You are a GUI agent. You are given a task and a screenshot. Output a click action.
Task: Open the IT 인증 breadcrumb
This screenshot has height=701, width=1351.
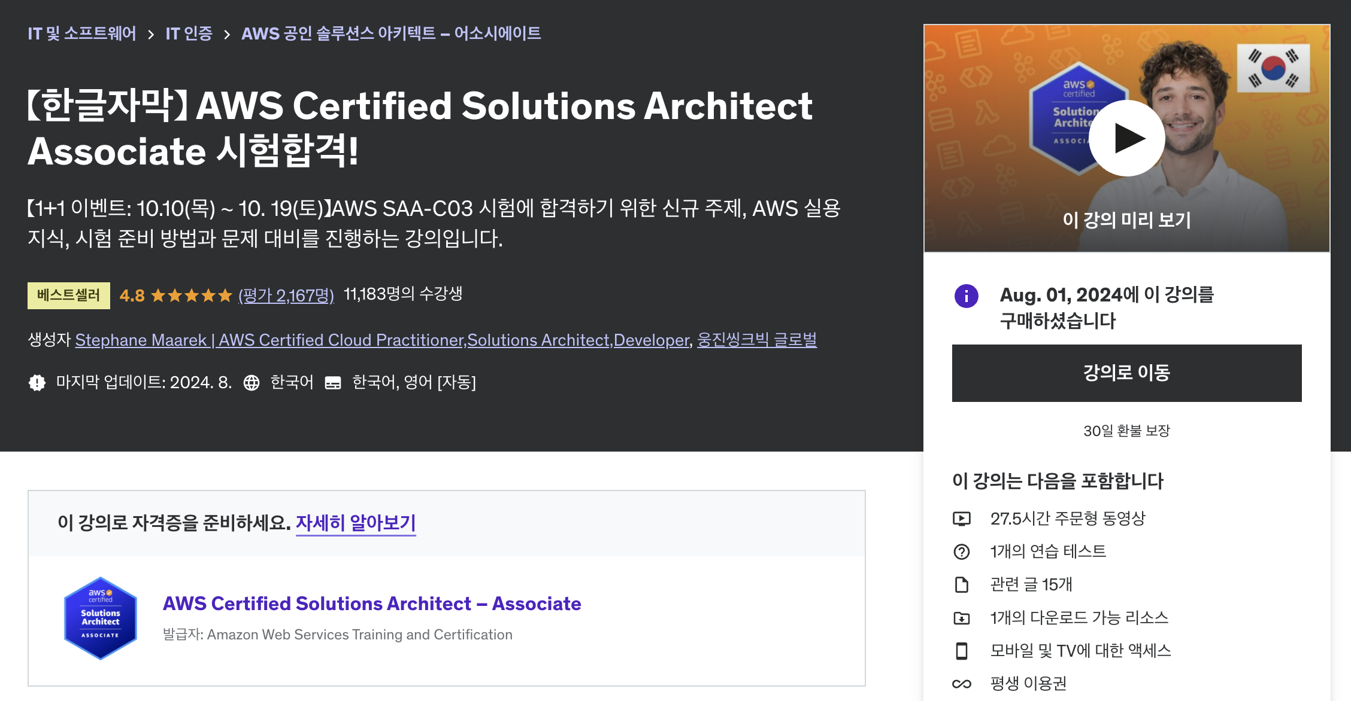pyautogui.click(x=189, y=33)
